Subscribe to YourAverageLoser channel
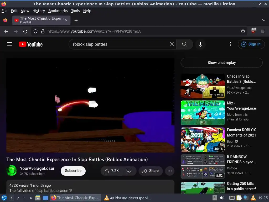 [x=73, y=171]
